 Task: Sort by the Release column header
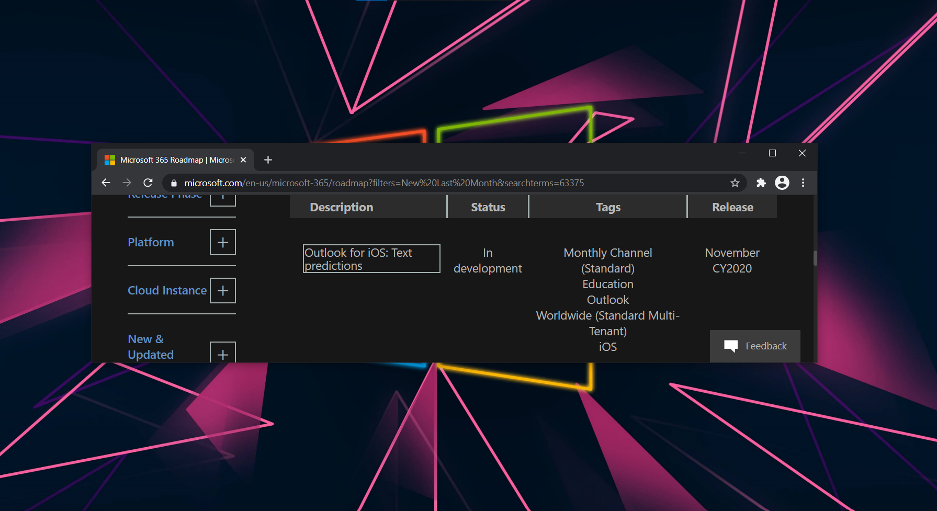(732, 207)
